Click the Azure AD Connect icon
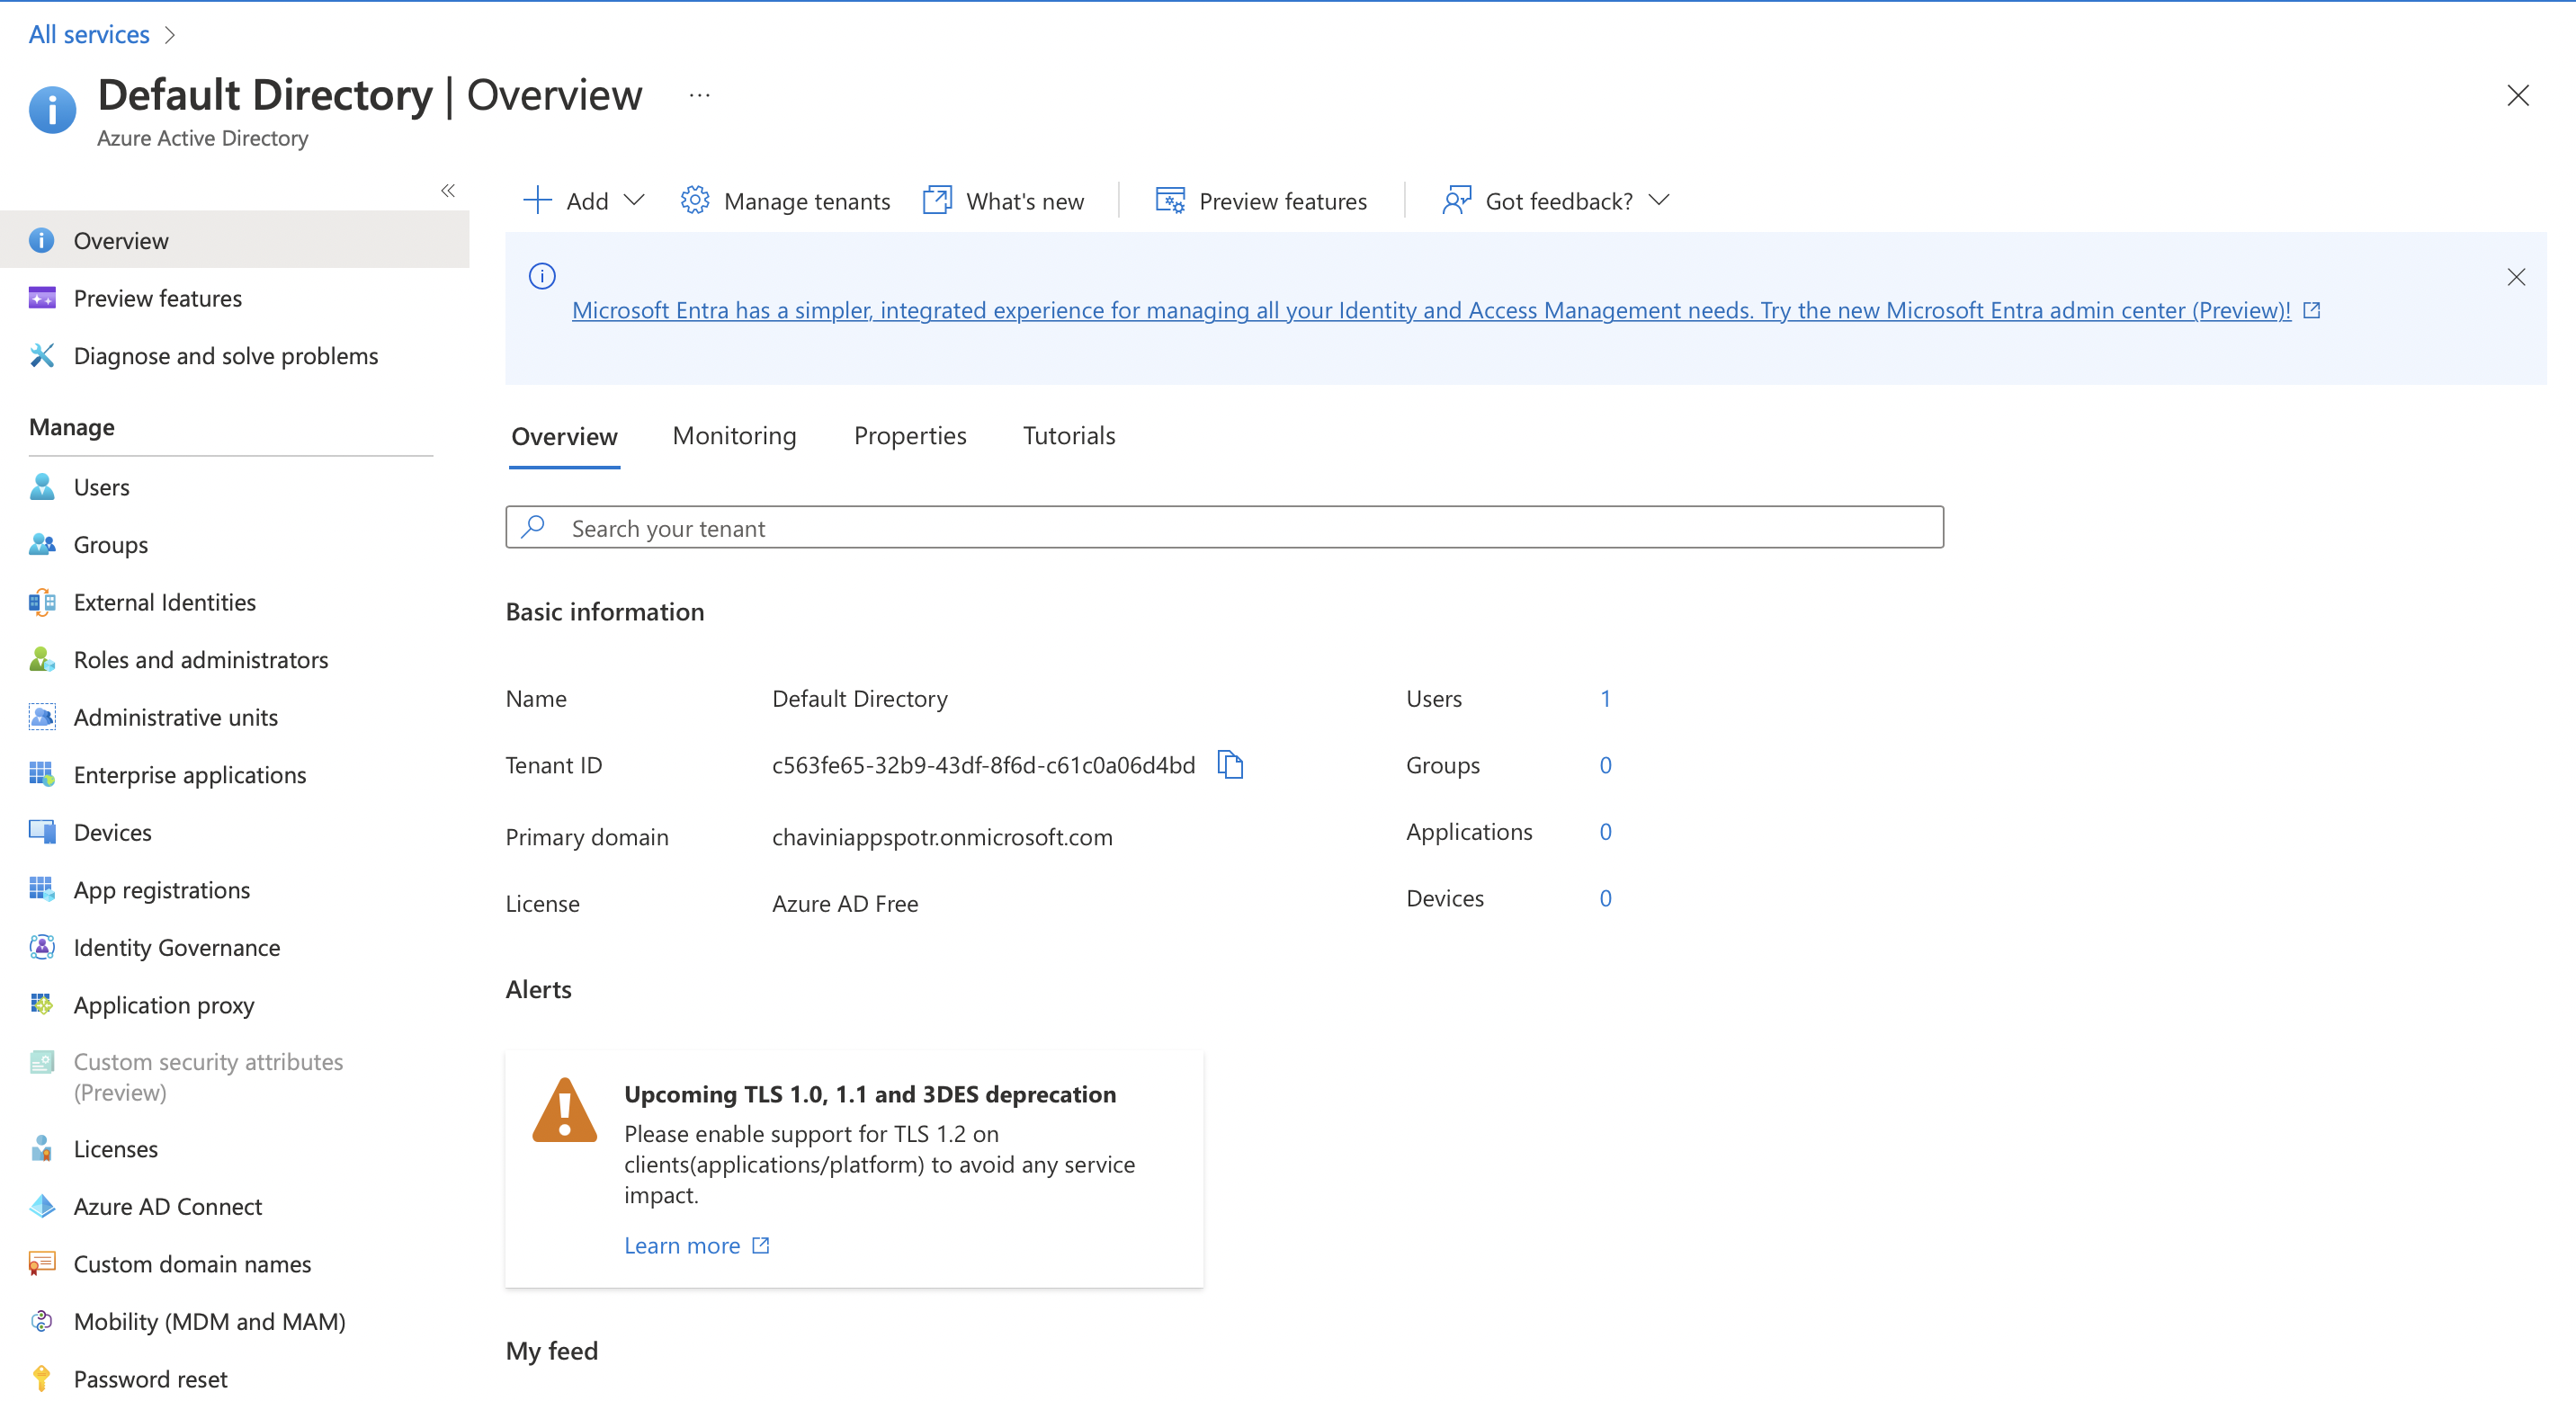The image size is (2576, 1401). 42,1207
